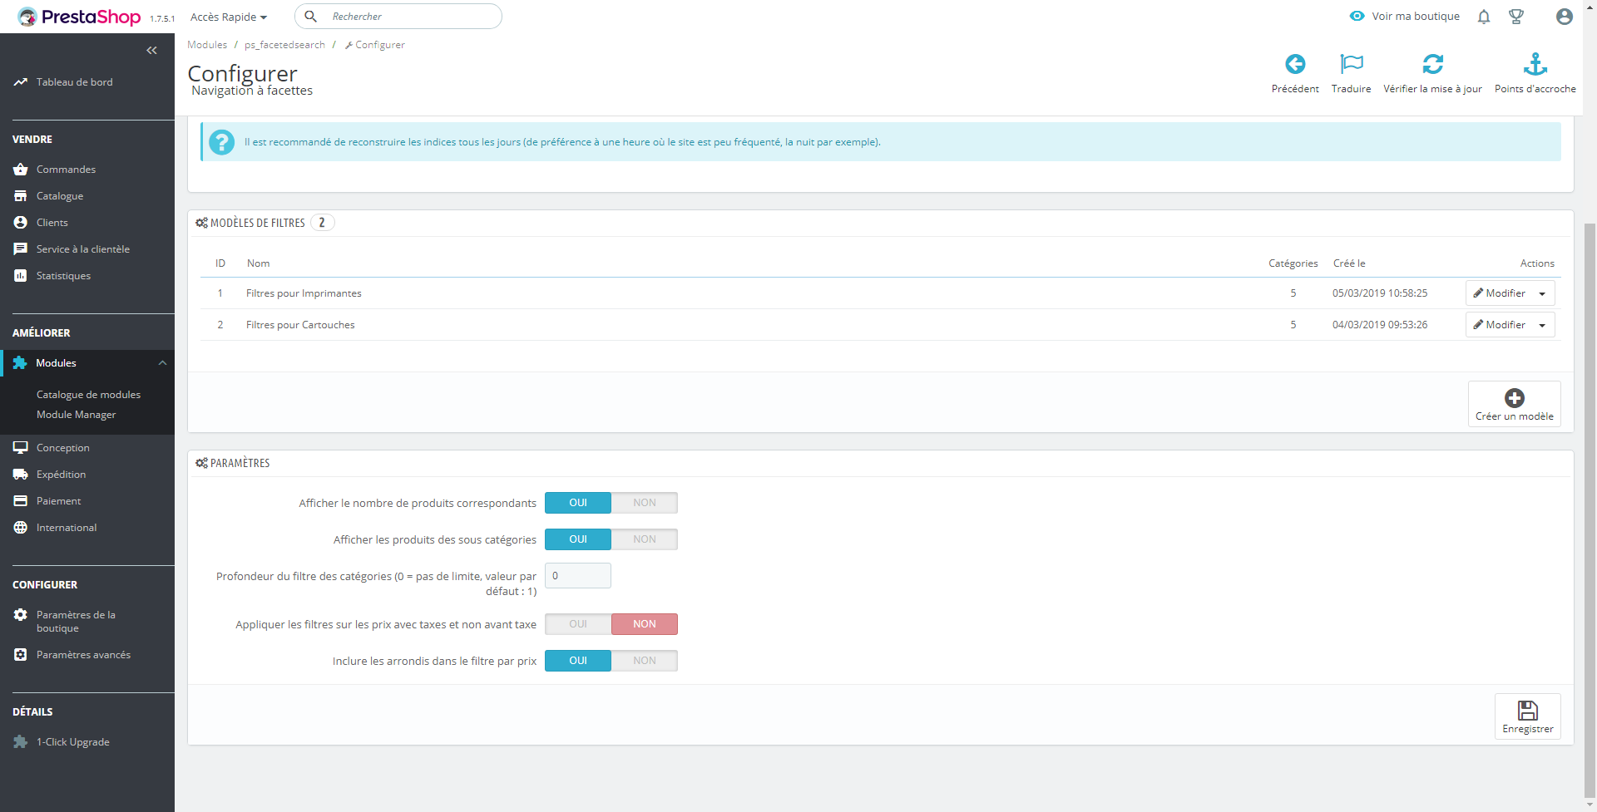
Task: Collapse the sidebar with the double chevron
Action: (151, 51)
